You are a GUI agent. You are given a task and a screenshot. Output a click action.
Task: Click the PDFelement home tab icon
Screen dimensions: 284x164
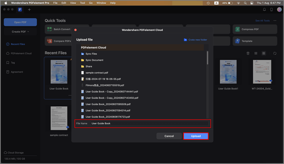20,10
